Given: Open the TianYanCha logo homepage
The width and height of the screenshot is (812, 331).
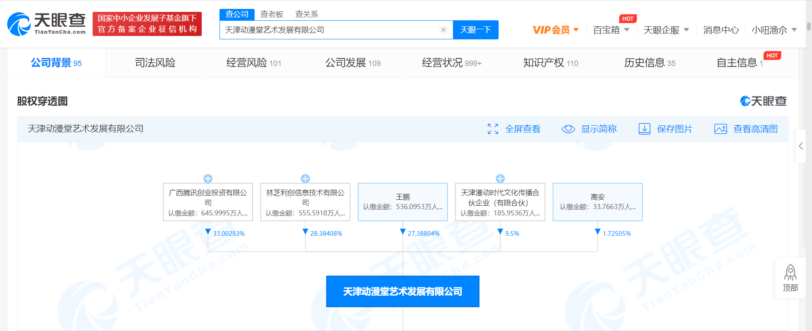Looking at the screenshot, I should [x=47, y=24].
